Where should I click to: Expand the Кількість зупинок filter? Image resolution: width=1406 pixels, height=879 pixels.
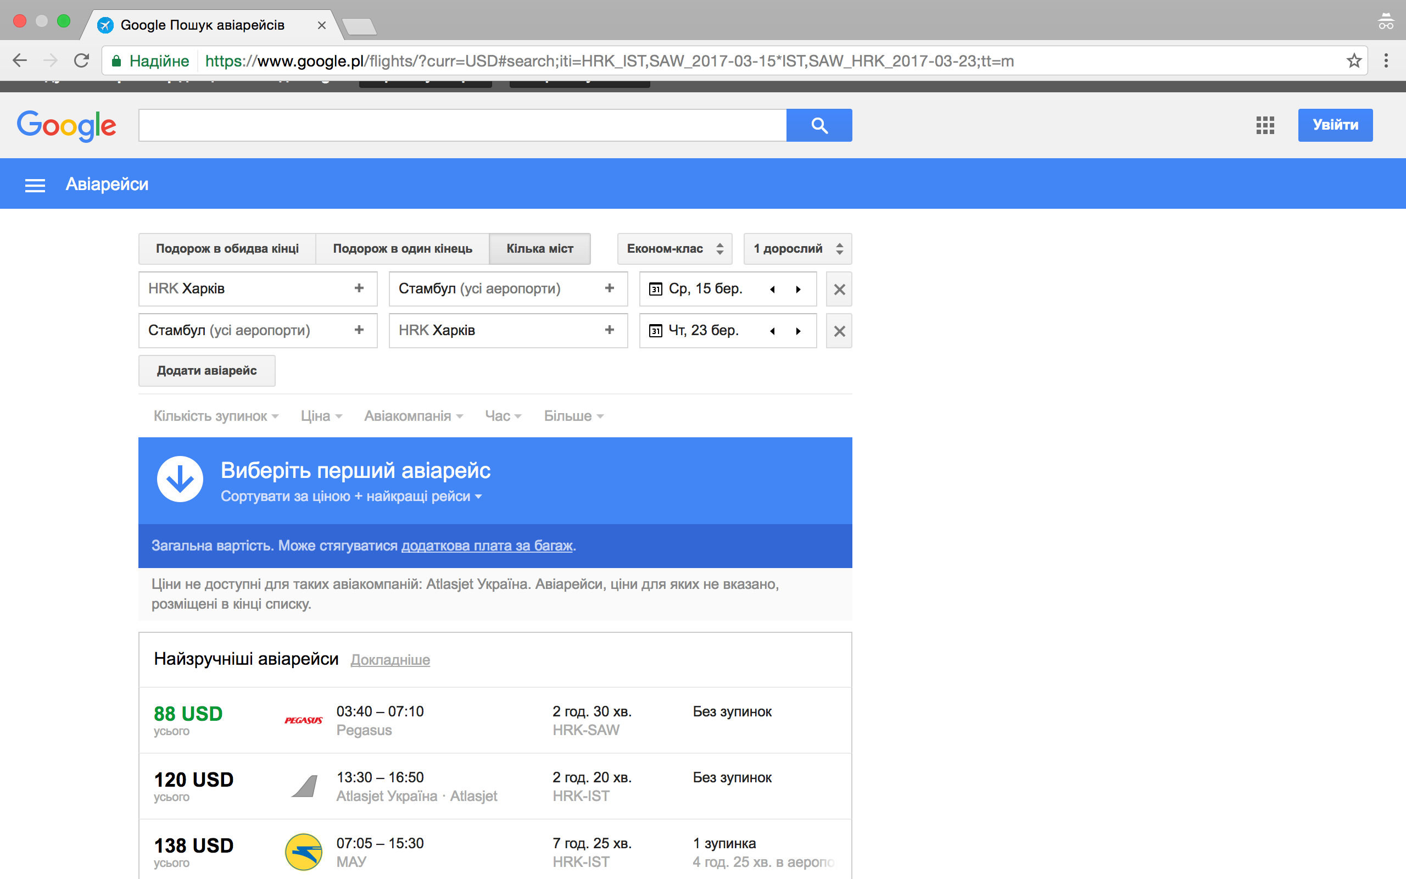click(215, 416)
